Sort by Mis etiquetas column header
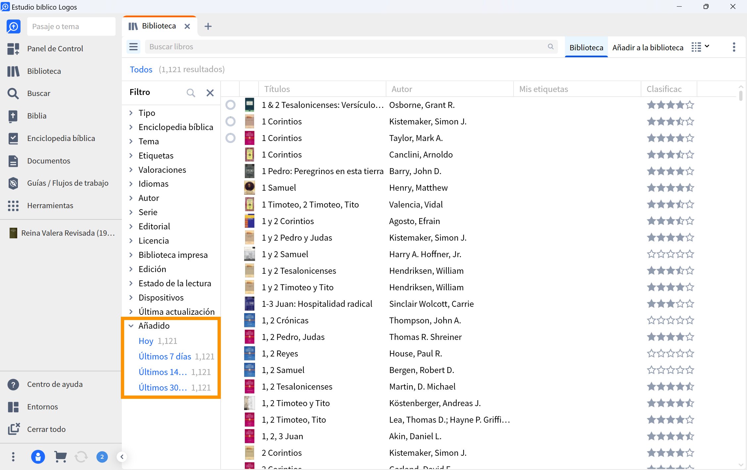This screenshot has height=470, width=747. 577,89
